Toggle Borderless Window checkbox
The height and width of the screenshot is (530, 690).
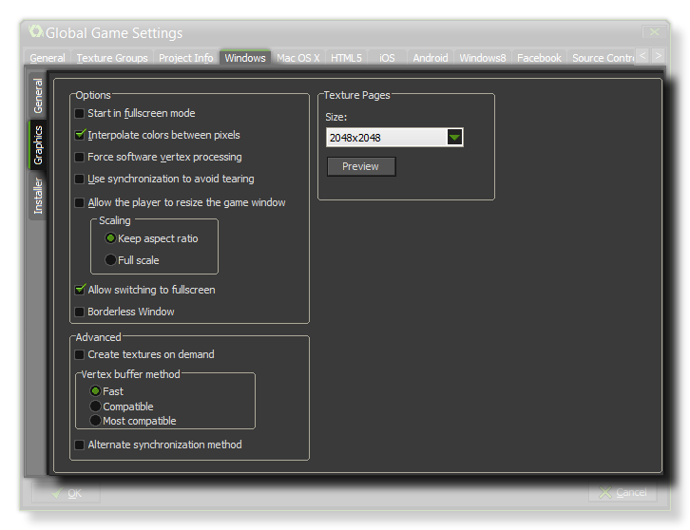pos(80,312)
